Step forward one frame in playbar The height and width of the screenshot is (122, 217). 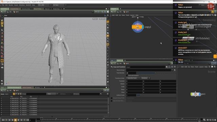21,120
